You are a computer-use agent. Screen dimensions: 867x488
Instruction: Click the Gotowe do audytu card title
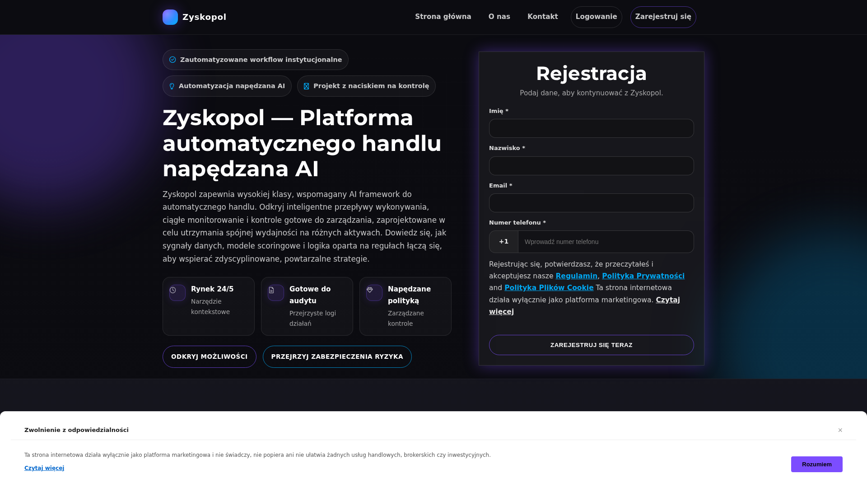tap(310, 295)
